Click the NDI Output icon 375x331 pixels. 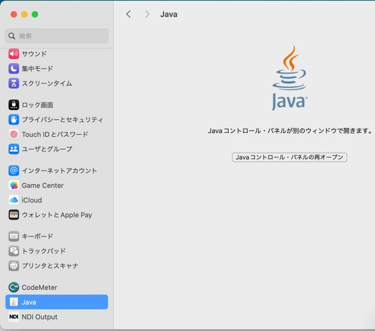click(14, 317)
